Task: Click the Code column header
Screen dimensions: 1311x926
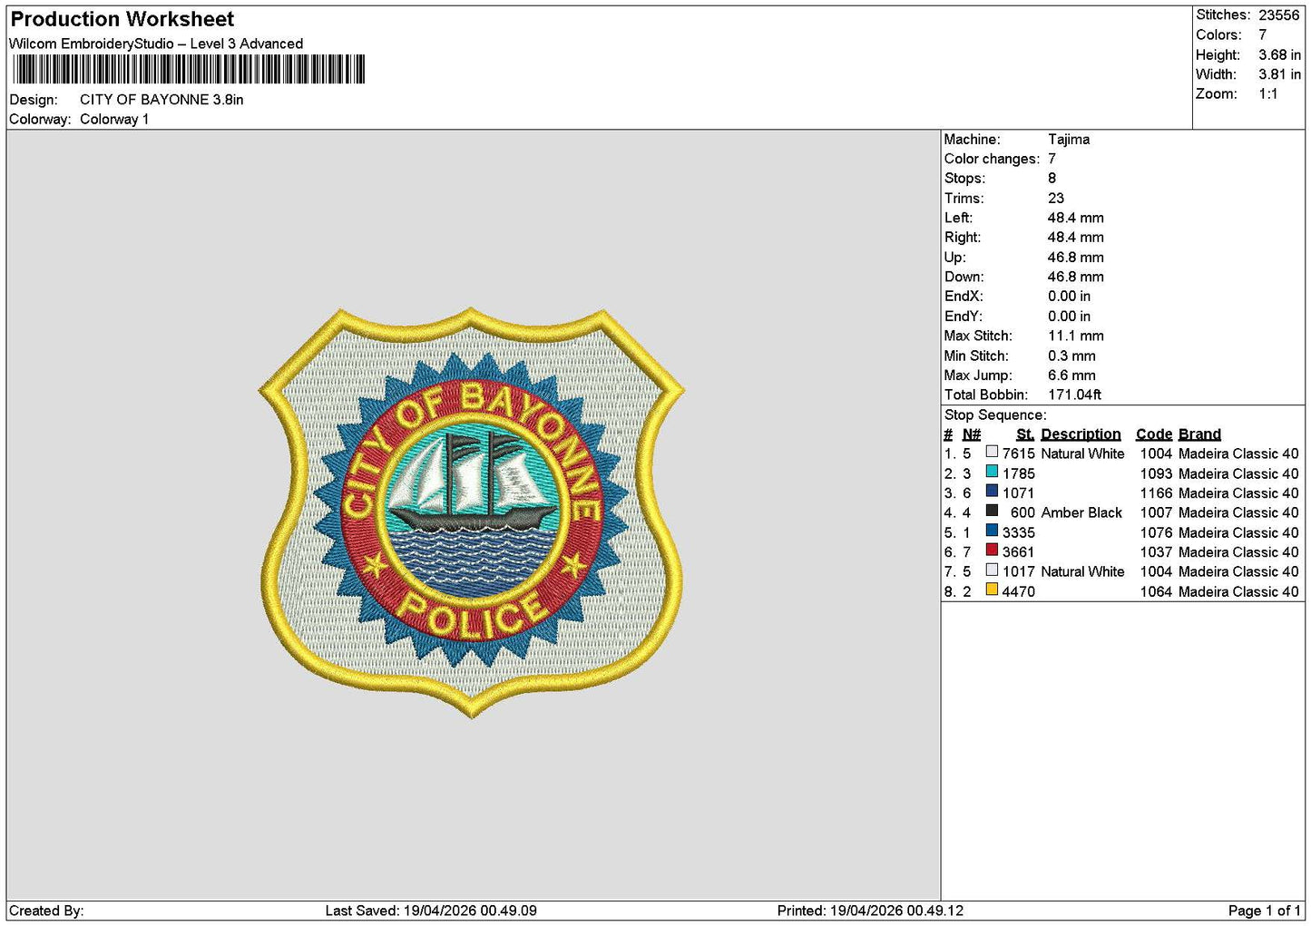Action: pos(1153,434)
